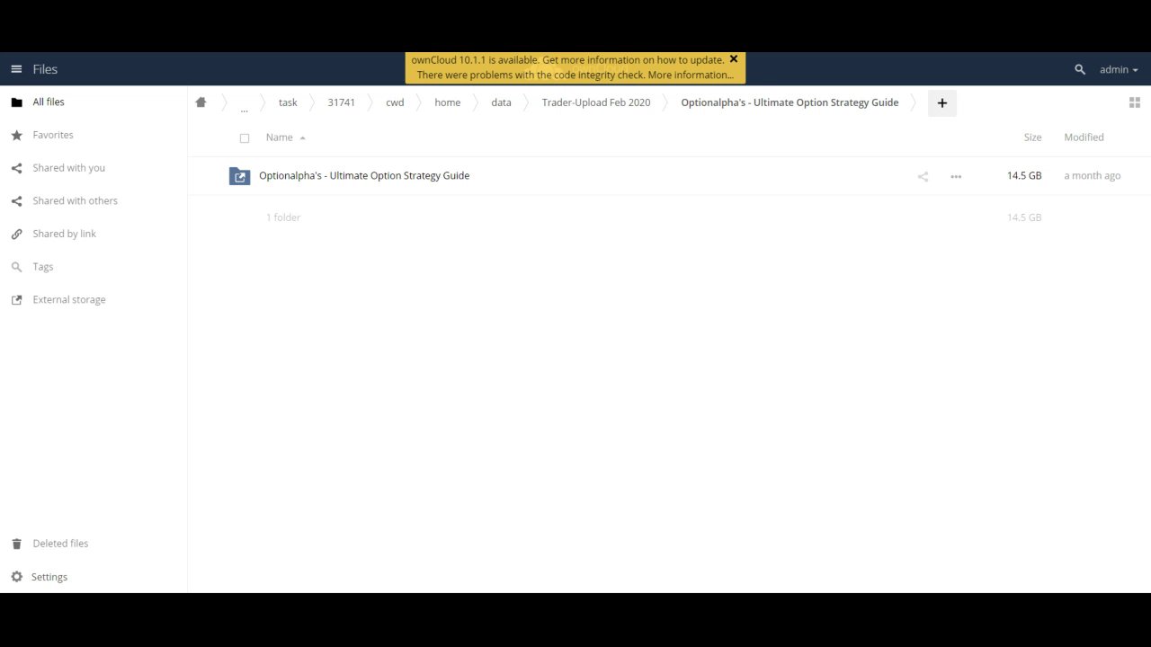Sort by Name column header
1151x647 pixels.
pyautogui.click(x=280, y=137)
